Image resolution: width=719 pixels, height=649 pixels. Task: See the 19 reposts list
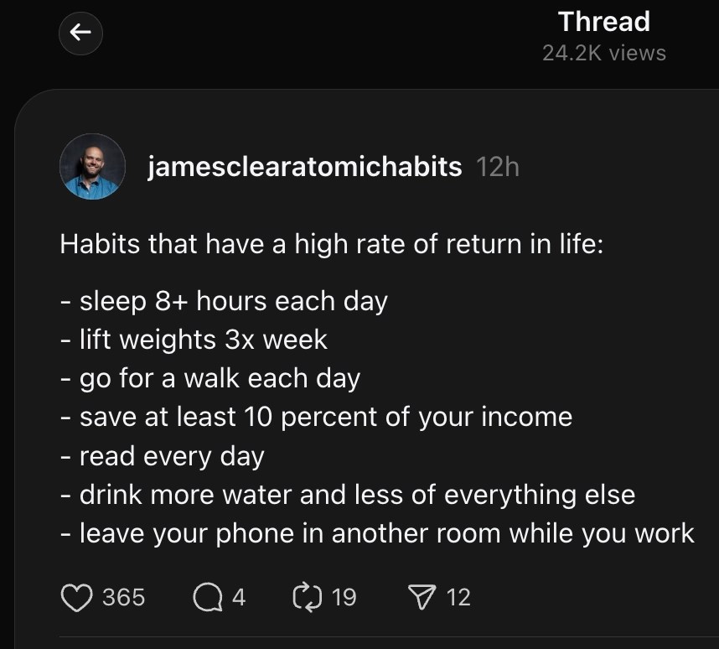click(x=343, y=597)
